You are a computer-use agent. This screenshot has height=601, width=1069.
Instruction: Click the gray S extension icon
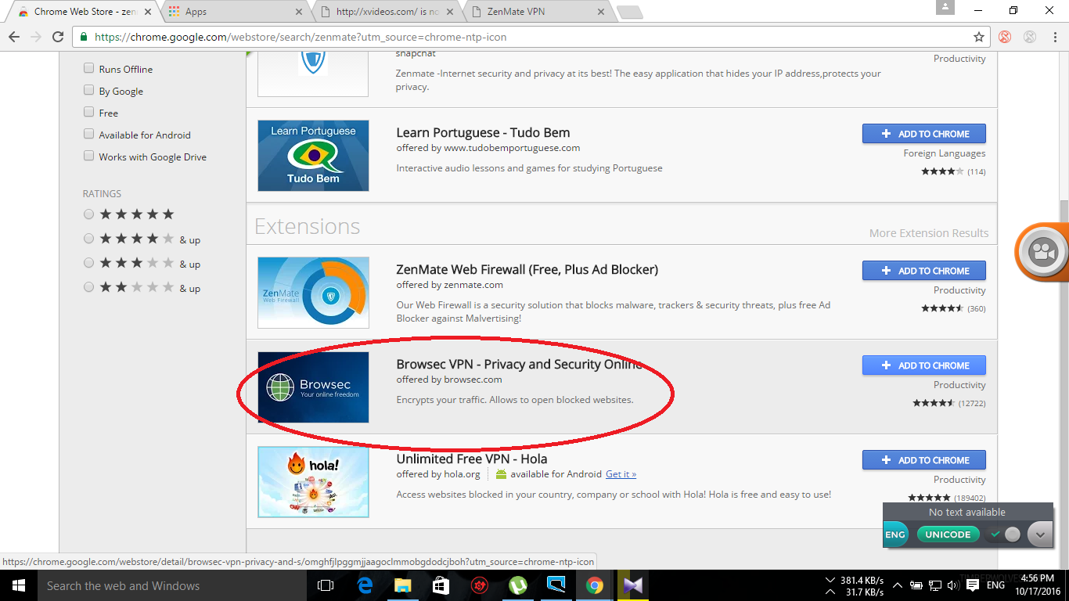click(1030, 37)
